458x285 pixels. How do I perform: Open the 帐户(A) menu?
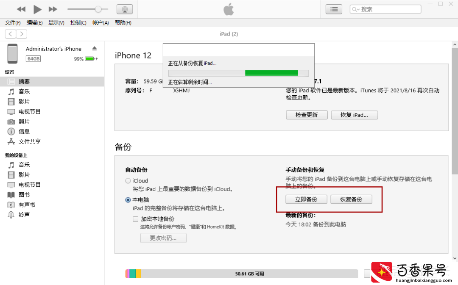[x=101, y=22]
